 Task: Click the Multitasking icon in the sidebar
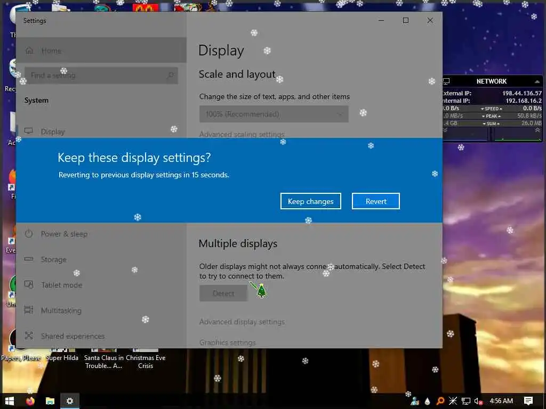pyautogui.click(x=29, y=310)
